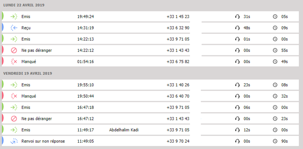
Task: Click the Do Not Disturb icon at 16:47:12
Action: pyautogui.click(x=14, y=118)
